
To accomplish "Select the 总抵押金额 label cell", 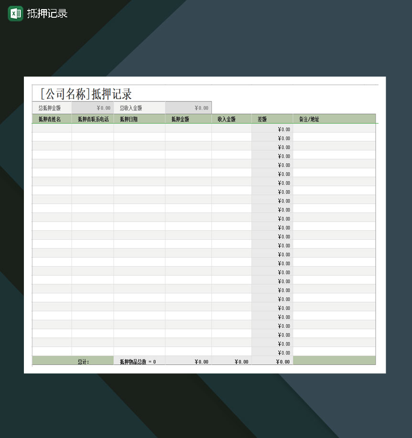I will 50,108.
